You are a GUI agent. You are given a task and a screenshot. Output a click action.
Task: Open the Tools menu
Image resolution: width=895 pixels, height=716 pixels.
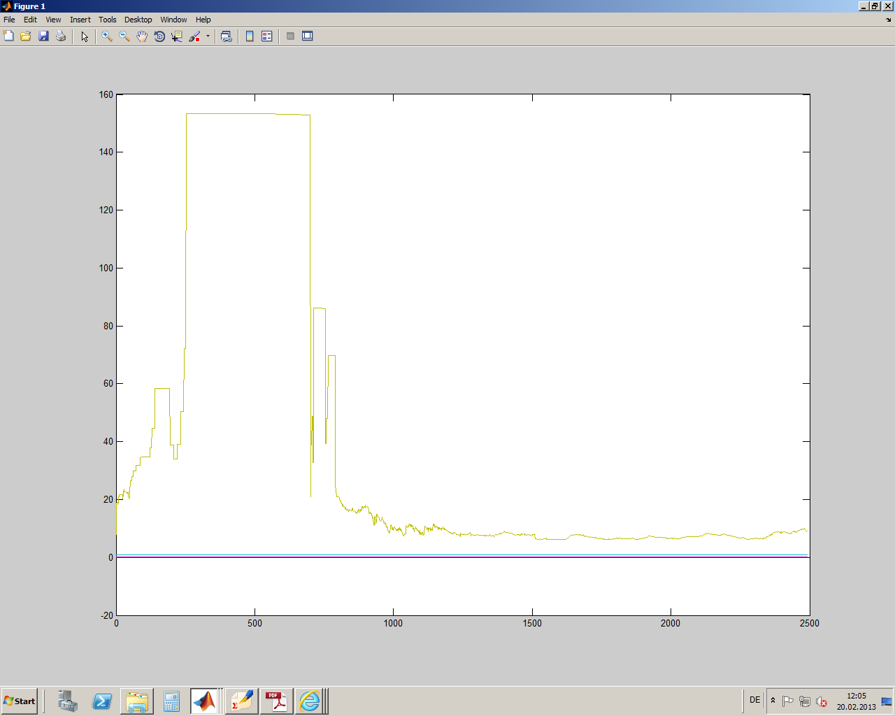[x=107, y=20]
